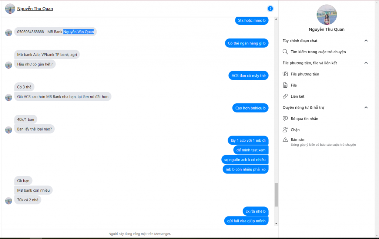
Task: Open File phương tiện media icon
Action: point(285,74)
